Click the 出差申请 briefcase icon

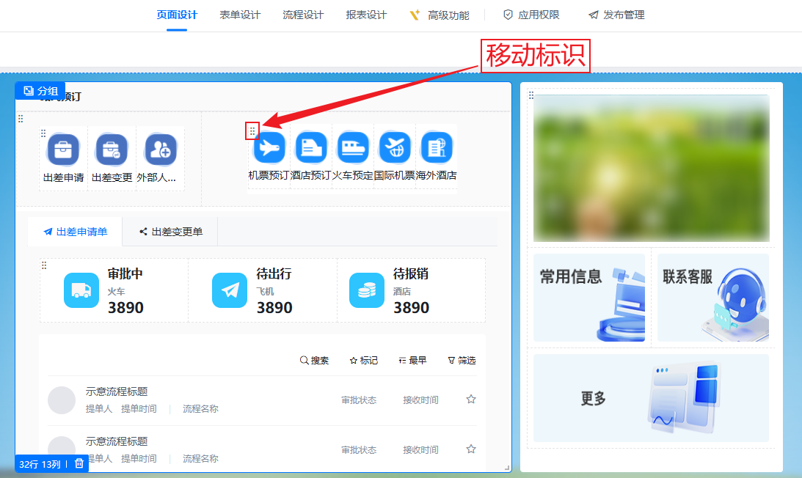(64, 150)
